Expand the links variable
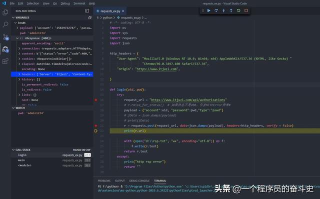Screen dimensions: 320x199 (x=19, y=95)
